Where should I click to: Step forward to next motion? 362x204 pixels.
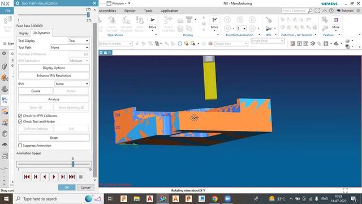pos(63,177)
